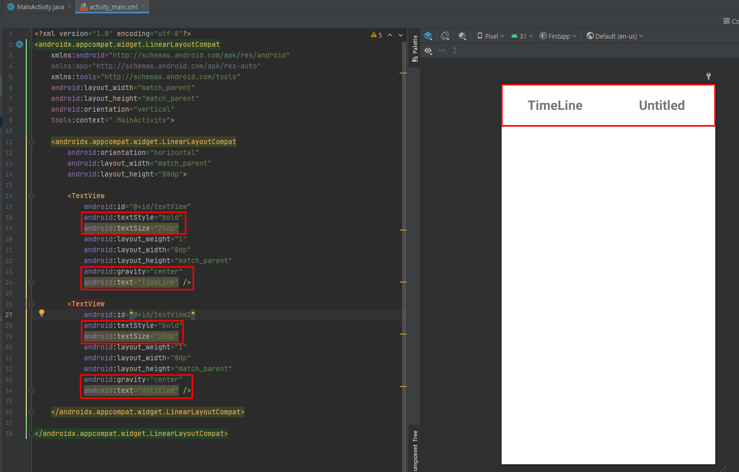Screen dimensions: 739x472
Task: Click the TimeLine text in preview
Action: pyautogui.click(x=555, y=106)
